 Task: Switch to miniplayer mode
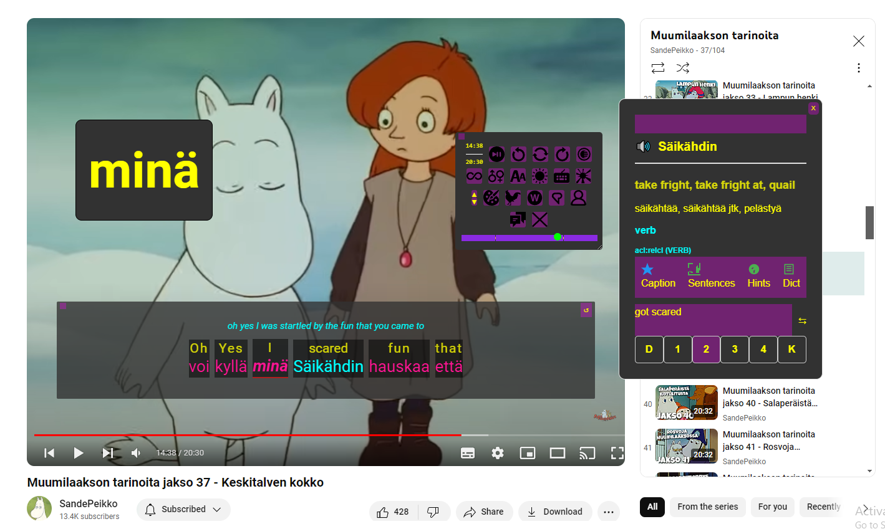coord(528,453)
